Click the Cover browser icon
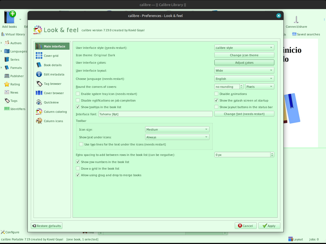The image size is (326, 244). (39, 93)
